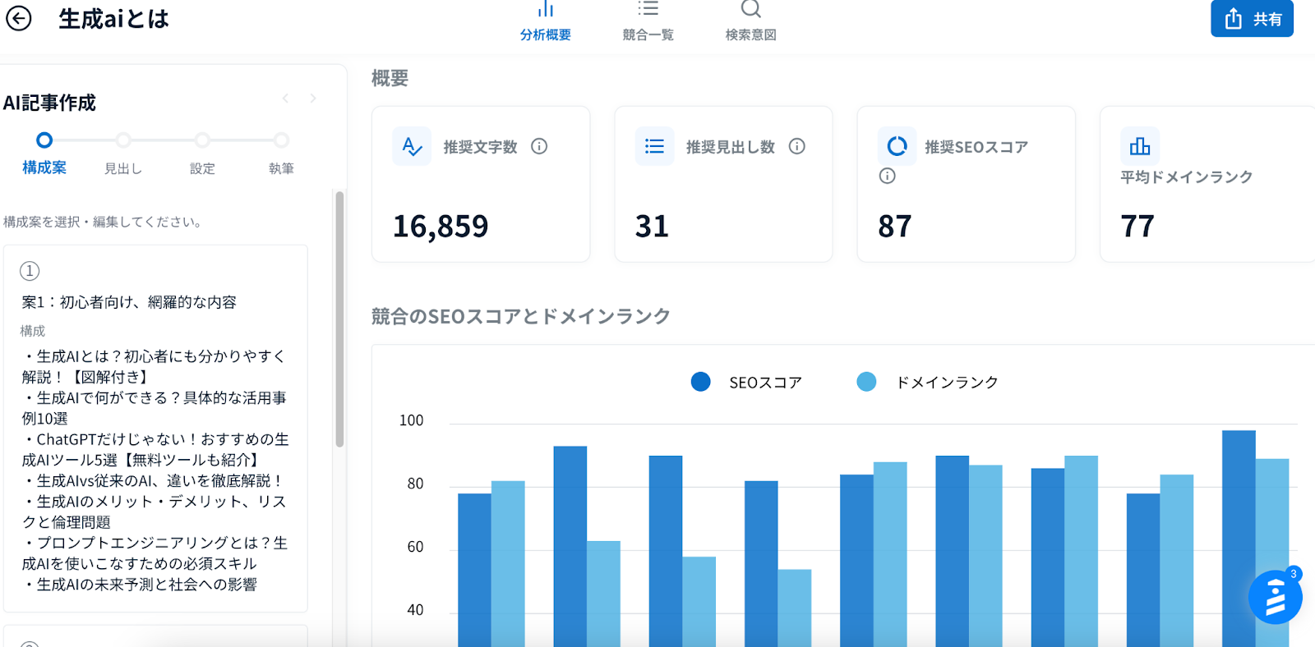Click the 構成案 step label

pyautogui.click(x=44, y=167)
